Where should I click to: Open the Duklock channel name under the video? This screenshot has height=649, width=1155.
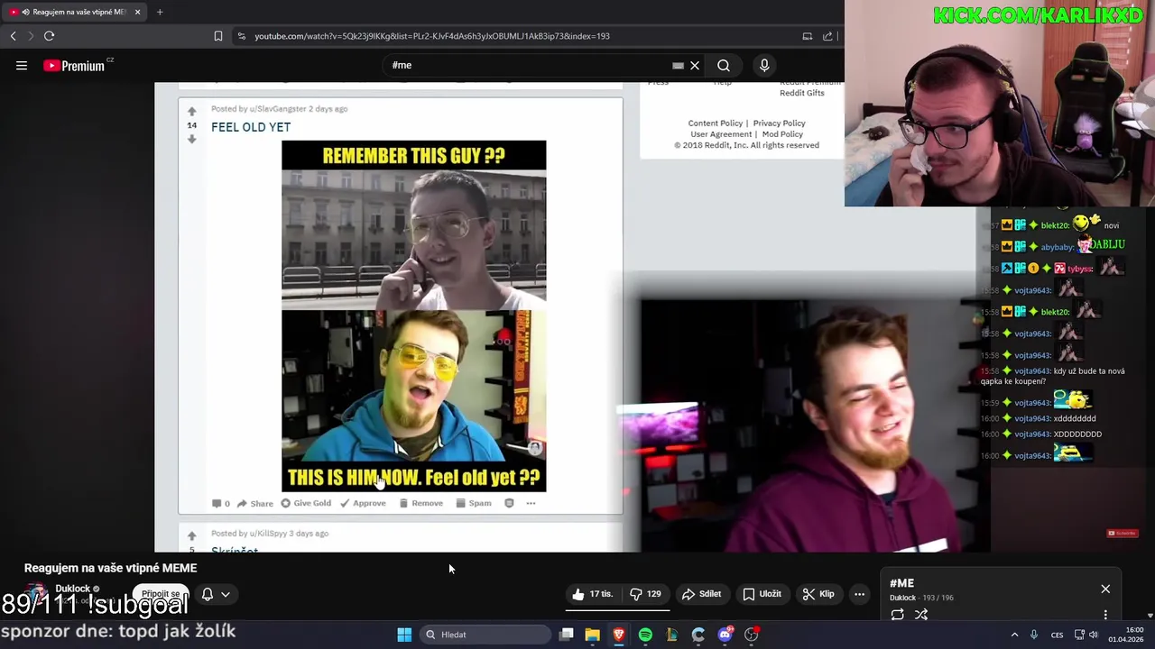click(73, 589)
